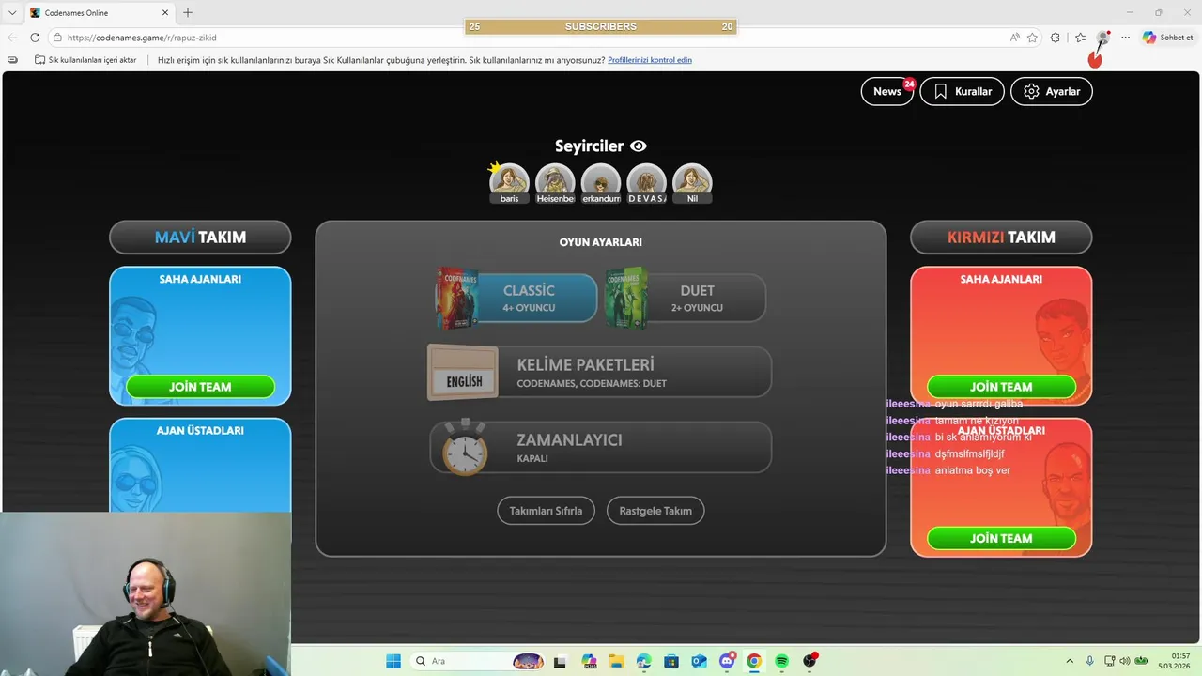Click the ENGLISH language card
Screen dimensions: 1202x676
(x=463, y=373)
